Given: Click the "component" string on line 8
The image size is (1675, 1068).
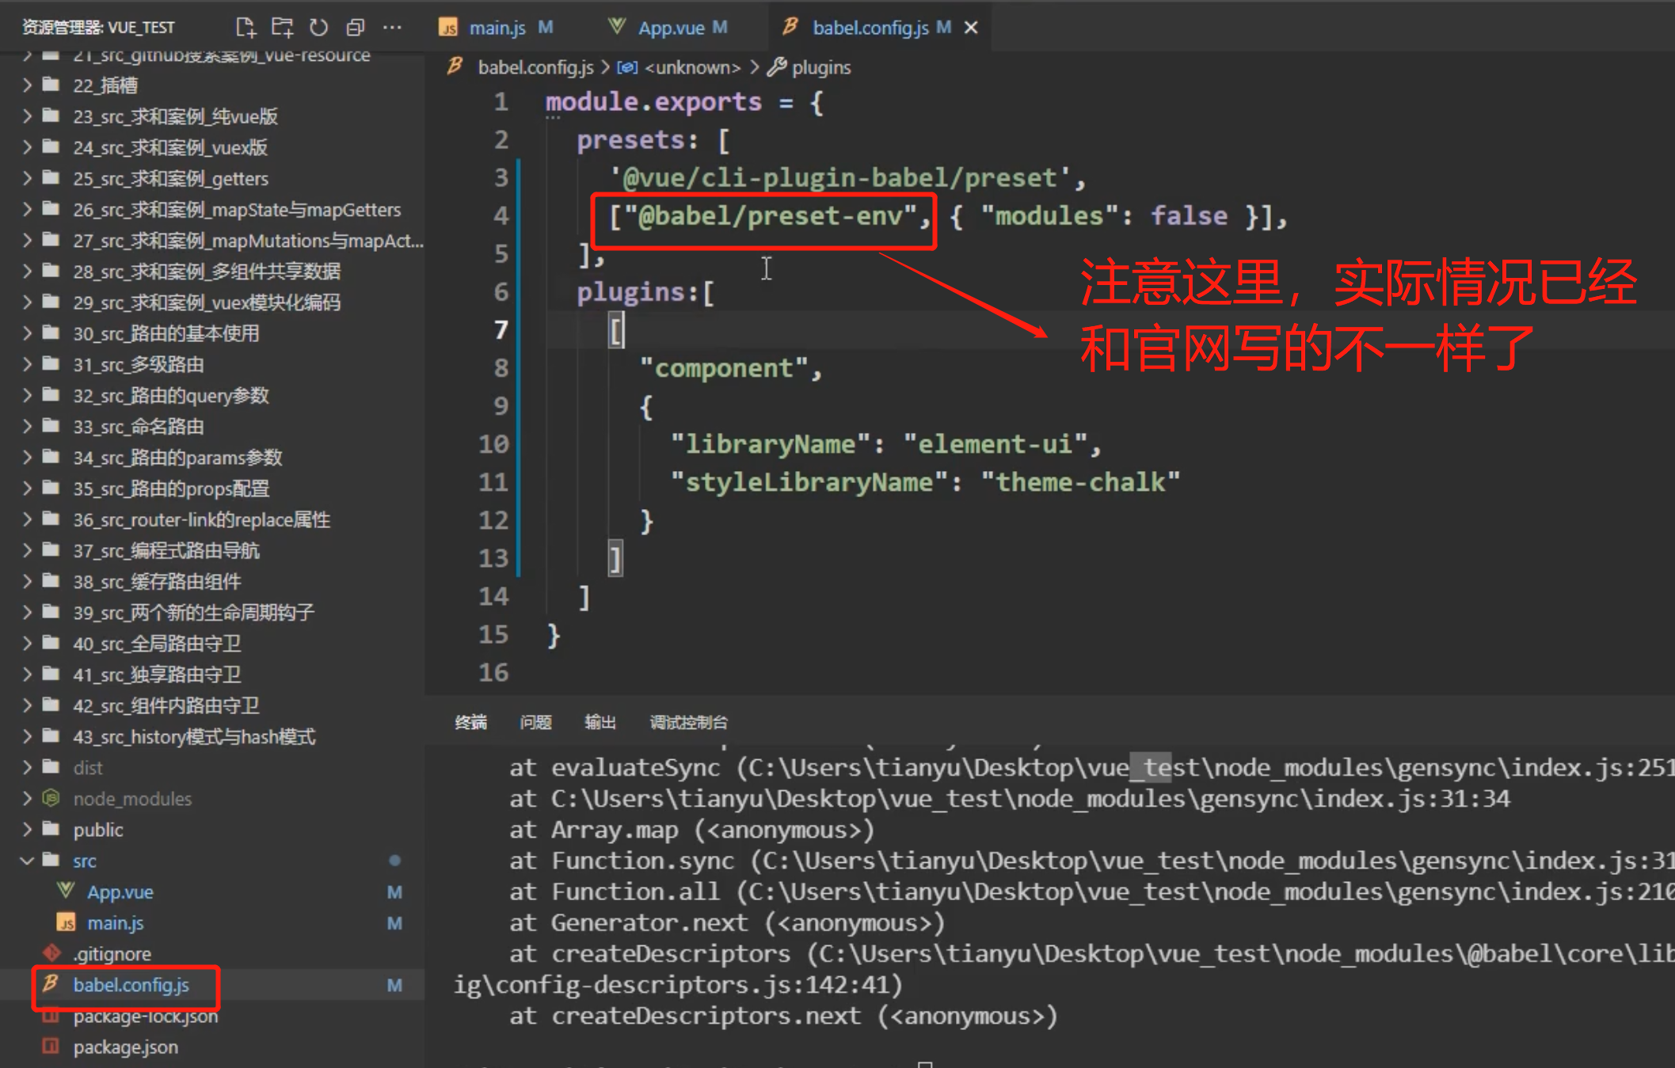Looking at the screenshot, I should [x=723, y=368].
